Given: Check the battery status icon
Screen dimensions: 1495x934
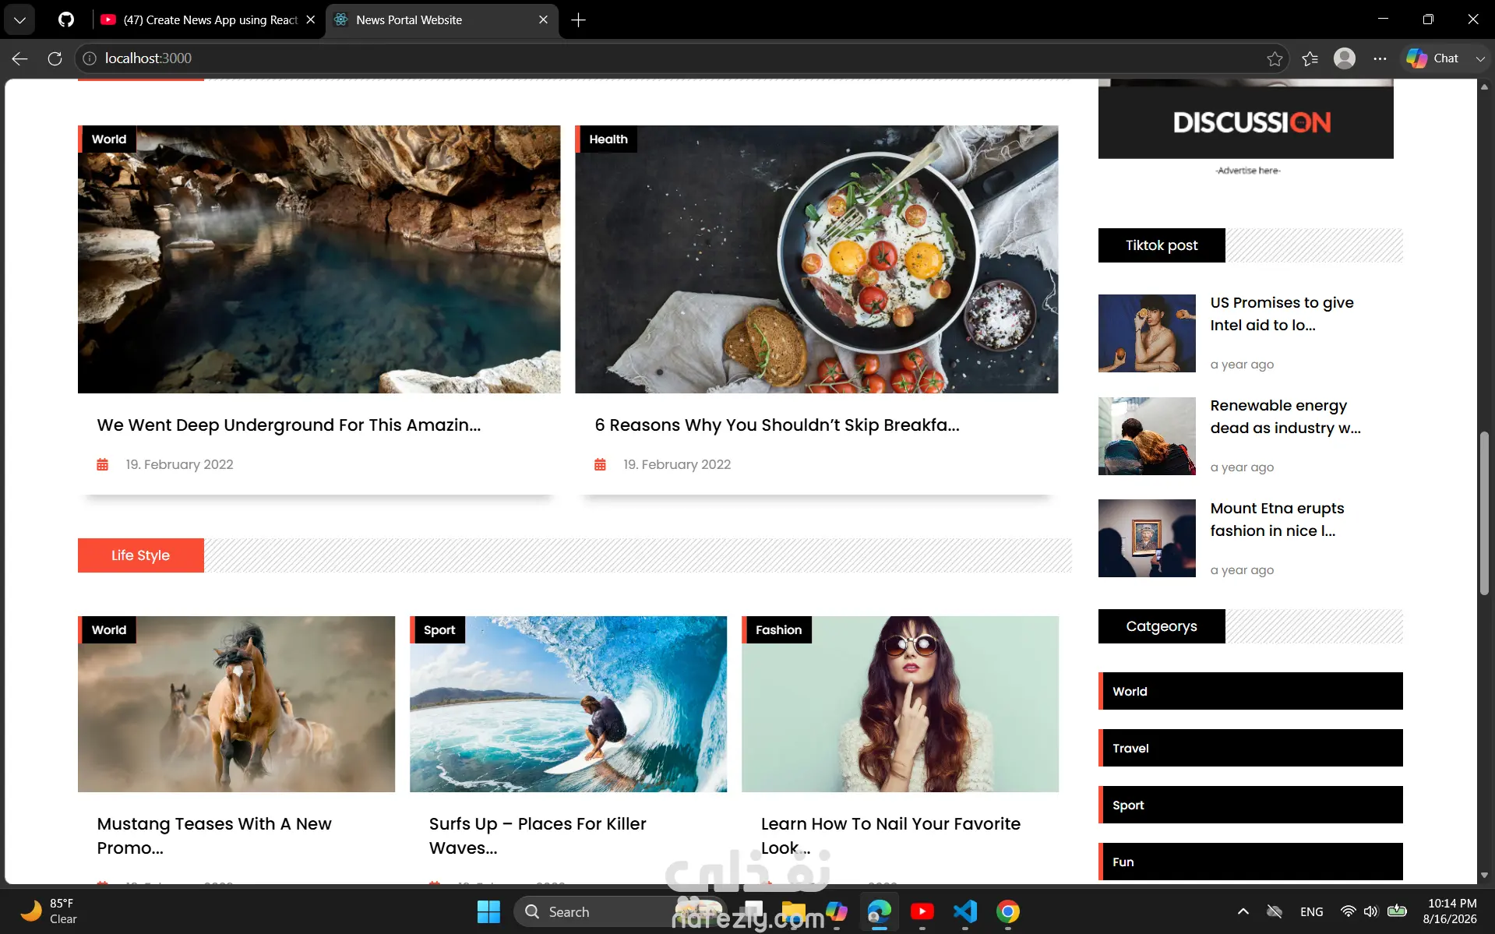Looking at the screenshot, I should [1397, 911].
